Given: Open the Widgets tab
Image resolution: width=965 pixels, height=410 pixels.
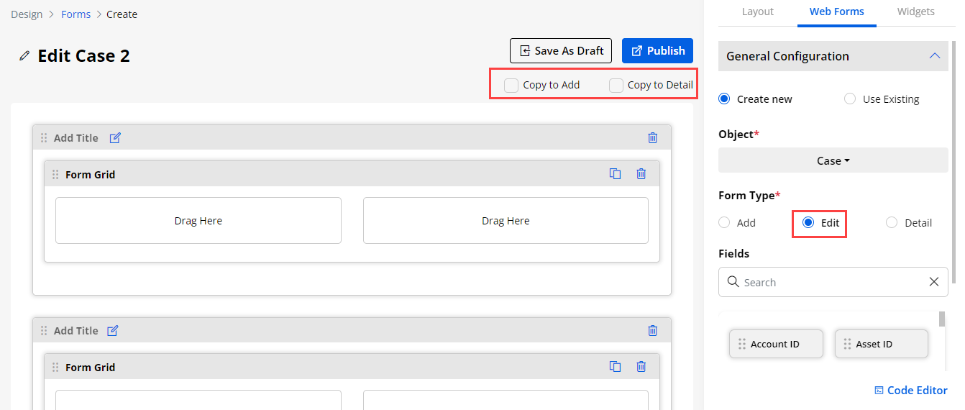Looking at the screenshot, I should coord(915,12).
